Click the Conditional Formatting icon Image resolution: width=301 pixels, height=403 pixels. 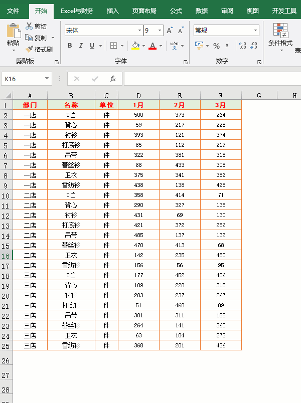(280, 30)
